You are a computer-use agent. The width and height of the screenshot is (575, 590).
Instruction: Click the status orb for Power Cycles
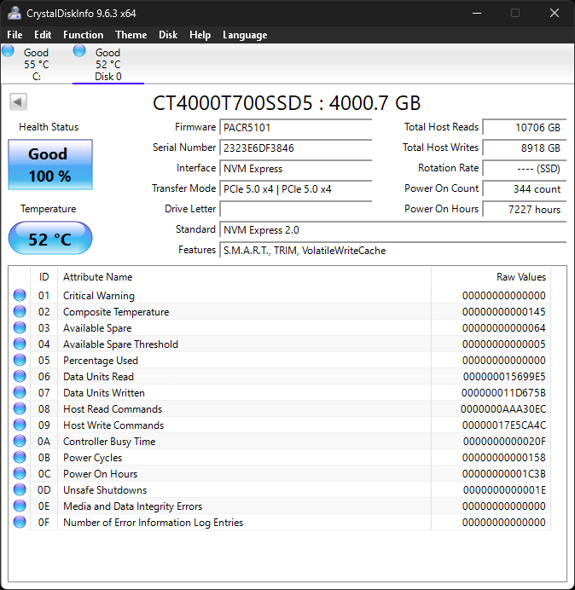pyautogui.click(x=20, y=457)
